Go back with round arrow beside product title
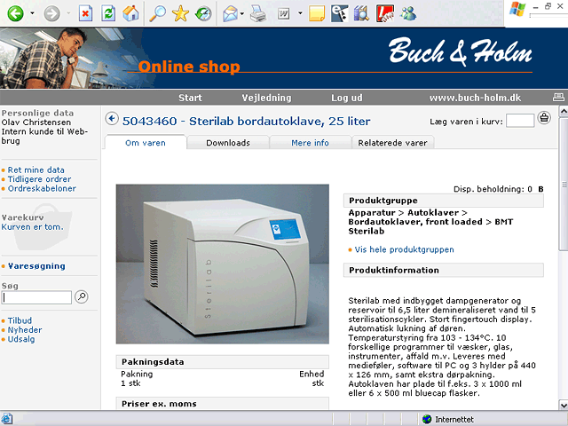The height and width of the screenshot is (426, 568). [112, 119]
